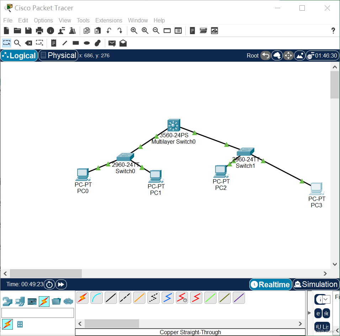Click the environment clock 01:46:30 button

(323, 56)
